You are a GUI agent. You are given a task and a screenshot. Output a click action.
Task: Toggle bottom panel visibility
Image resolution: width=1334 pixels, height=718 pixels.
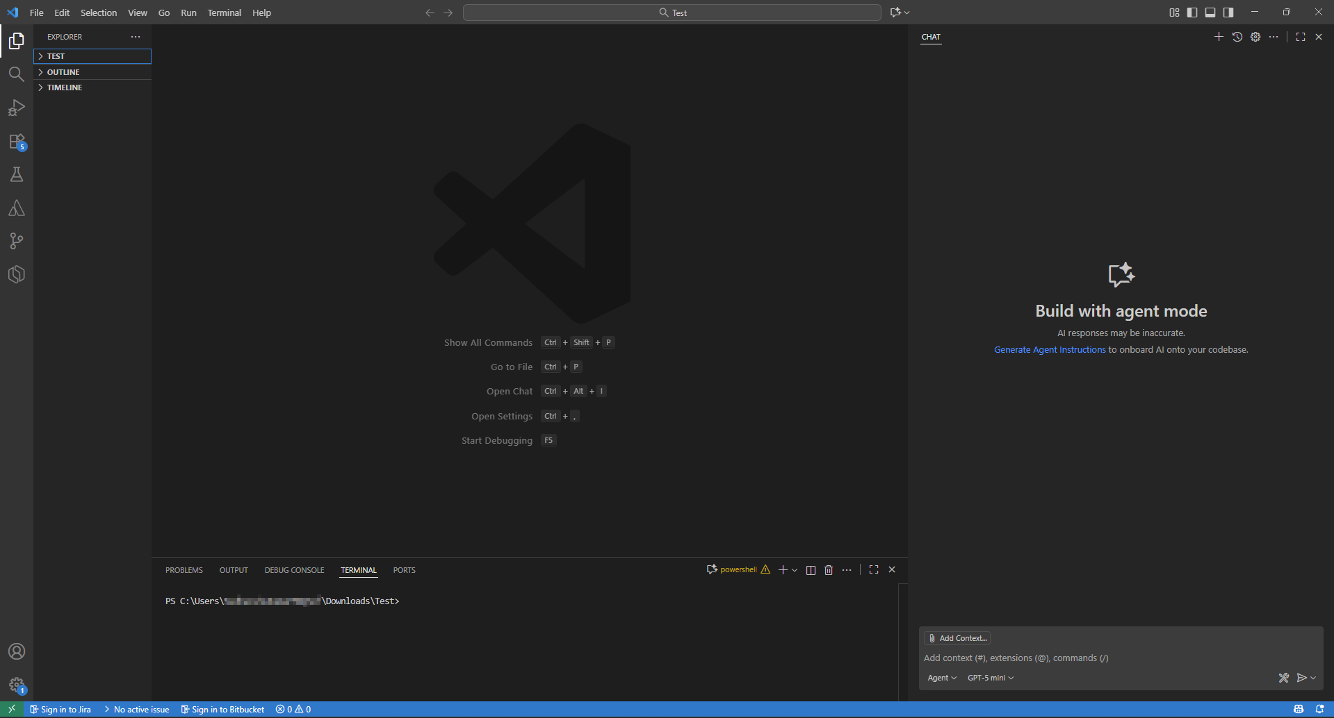coord(1210,12)
